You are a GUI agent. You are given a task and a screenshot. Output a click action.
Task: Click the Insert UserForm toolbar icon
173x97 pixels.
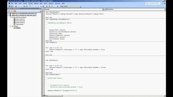(x=12, y=6)
